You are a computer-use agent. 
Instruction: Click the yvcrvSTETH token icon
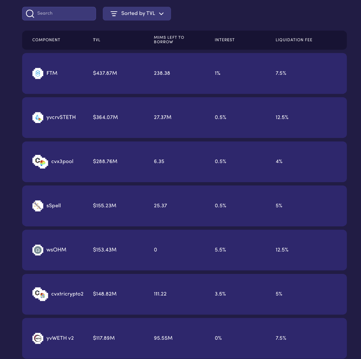tap(38, 117)
